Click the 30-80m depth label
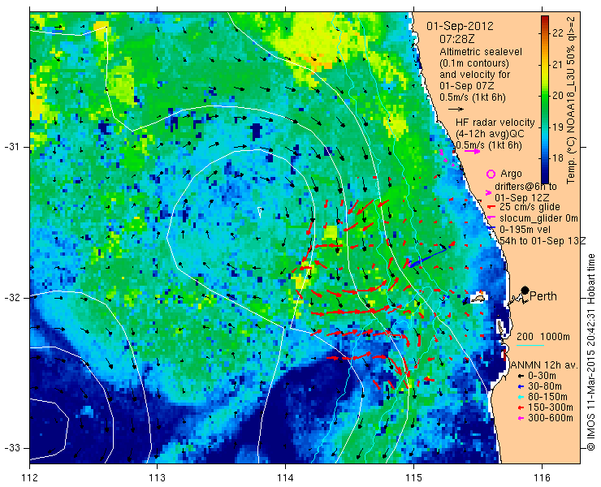Screen dimensions: 601x487 click(x=545, y=386)
